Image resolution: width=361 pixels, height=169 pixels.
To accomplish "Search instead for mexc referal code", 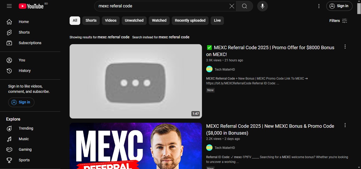I will point(174,37).
